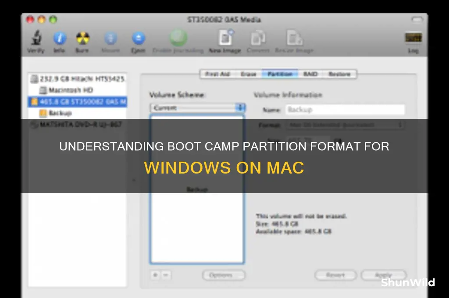The height and width of the screenshot is (298, 449).
Task: Open the Log viewer icon
Action: [x=413, y=38]
